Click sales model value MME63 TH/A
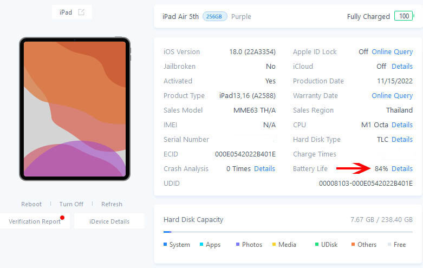 tap(255, 110)
